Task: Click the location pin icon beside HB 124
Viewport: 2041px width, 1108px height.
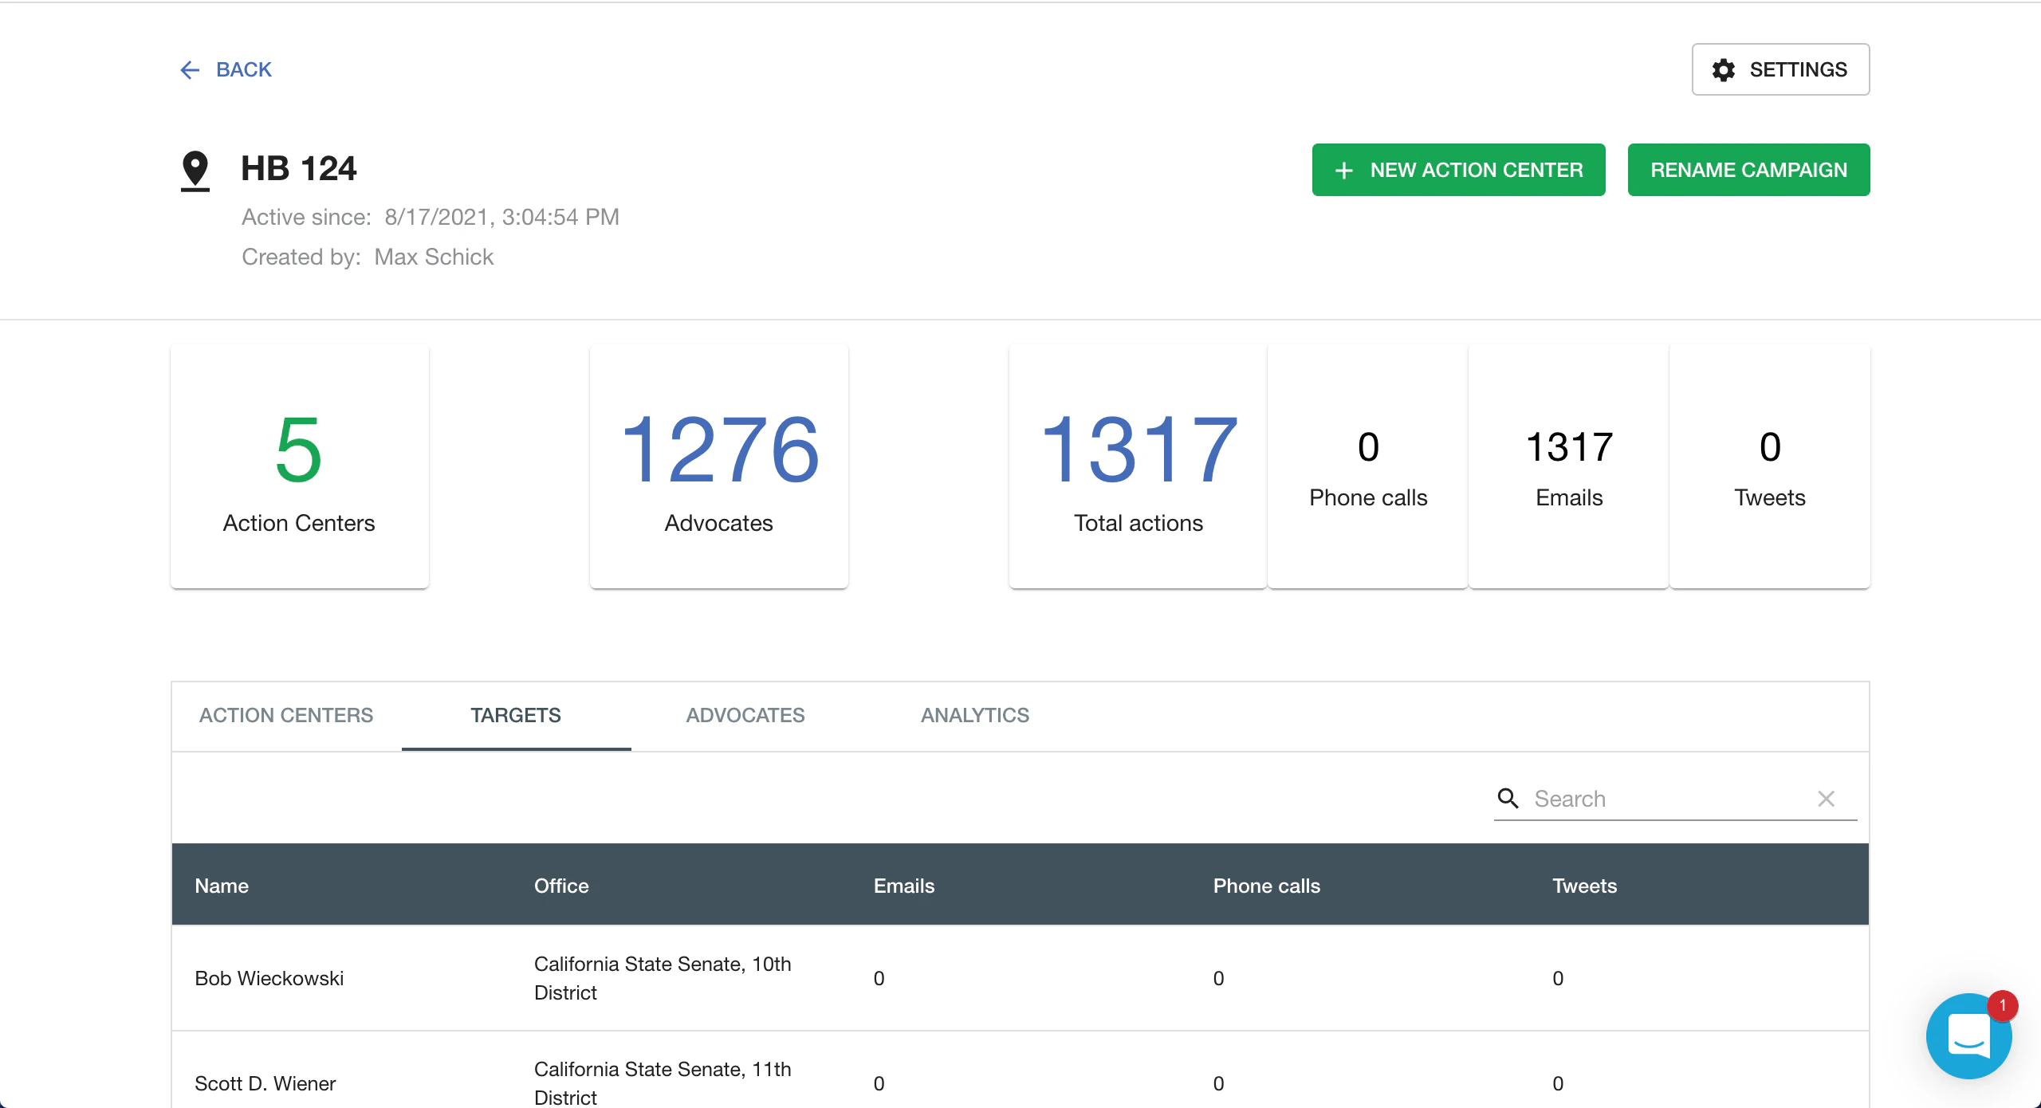Action: tap(195, 168)
